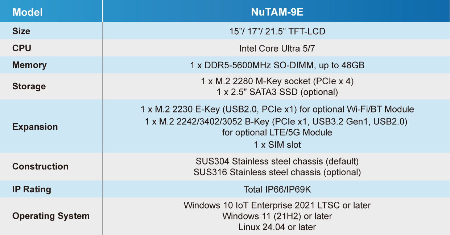Select the Size row label

point(21,31)
